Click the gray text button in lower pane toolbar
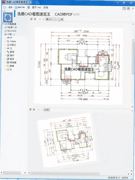 (46, 110)
